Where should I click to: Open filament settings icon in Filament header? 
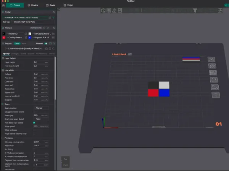point(54,28)
